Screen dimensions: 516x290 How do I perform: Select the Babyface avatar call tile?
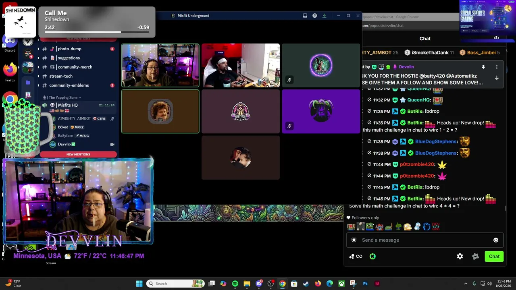[x=241, y=111]
